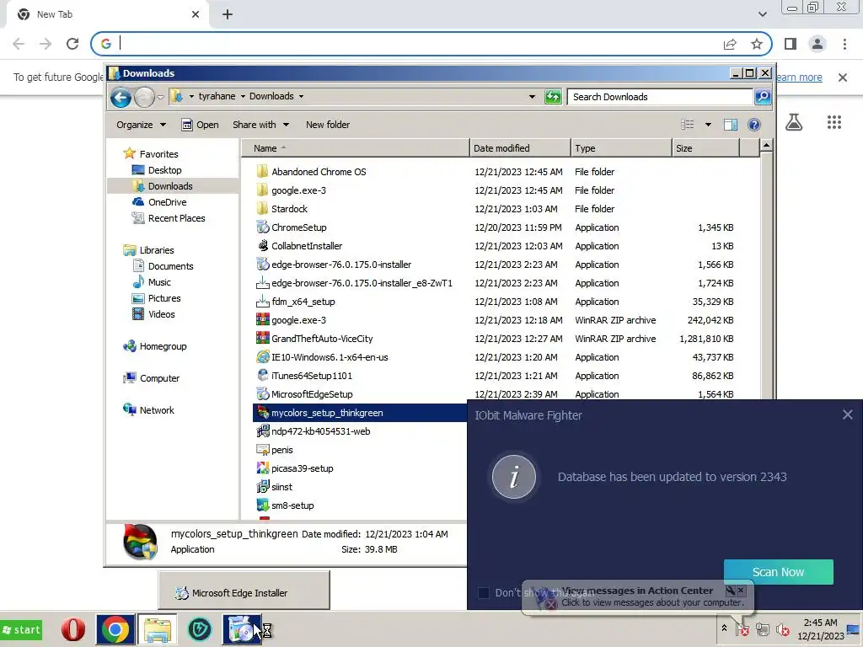The image size is (863, 647).
Task: Sort by Date modified column
Action: 520,148
